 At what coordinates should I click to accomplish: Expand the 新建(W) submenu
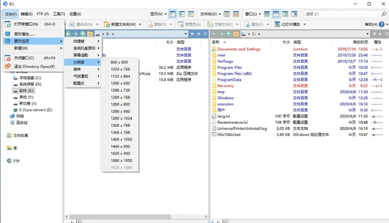coord(33,48)
